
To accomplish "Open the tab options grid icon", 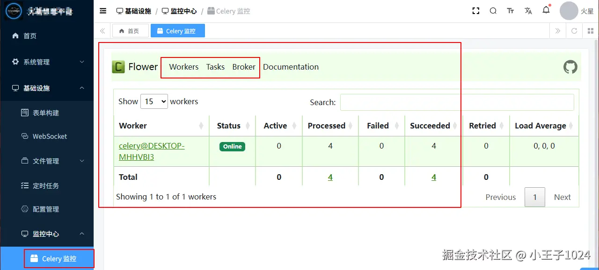I will click(590, 31).
